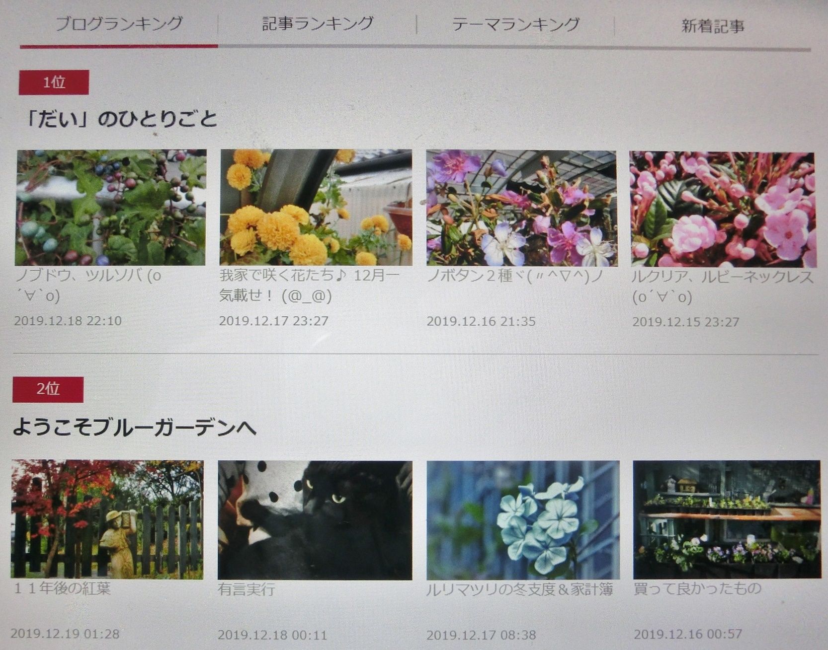828x650 pixels.
Task: Click the yellow marigold flowers thumbnail
Action: click(316, 208)
